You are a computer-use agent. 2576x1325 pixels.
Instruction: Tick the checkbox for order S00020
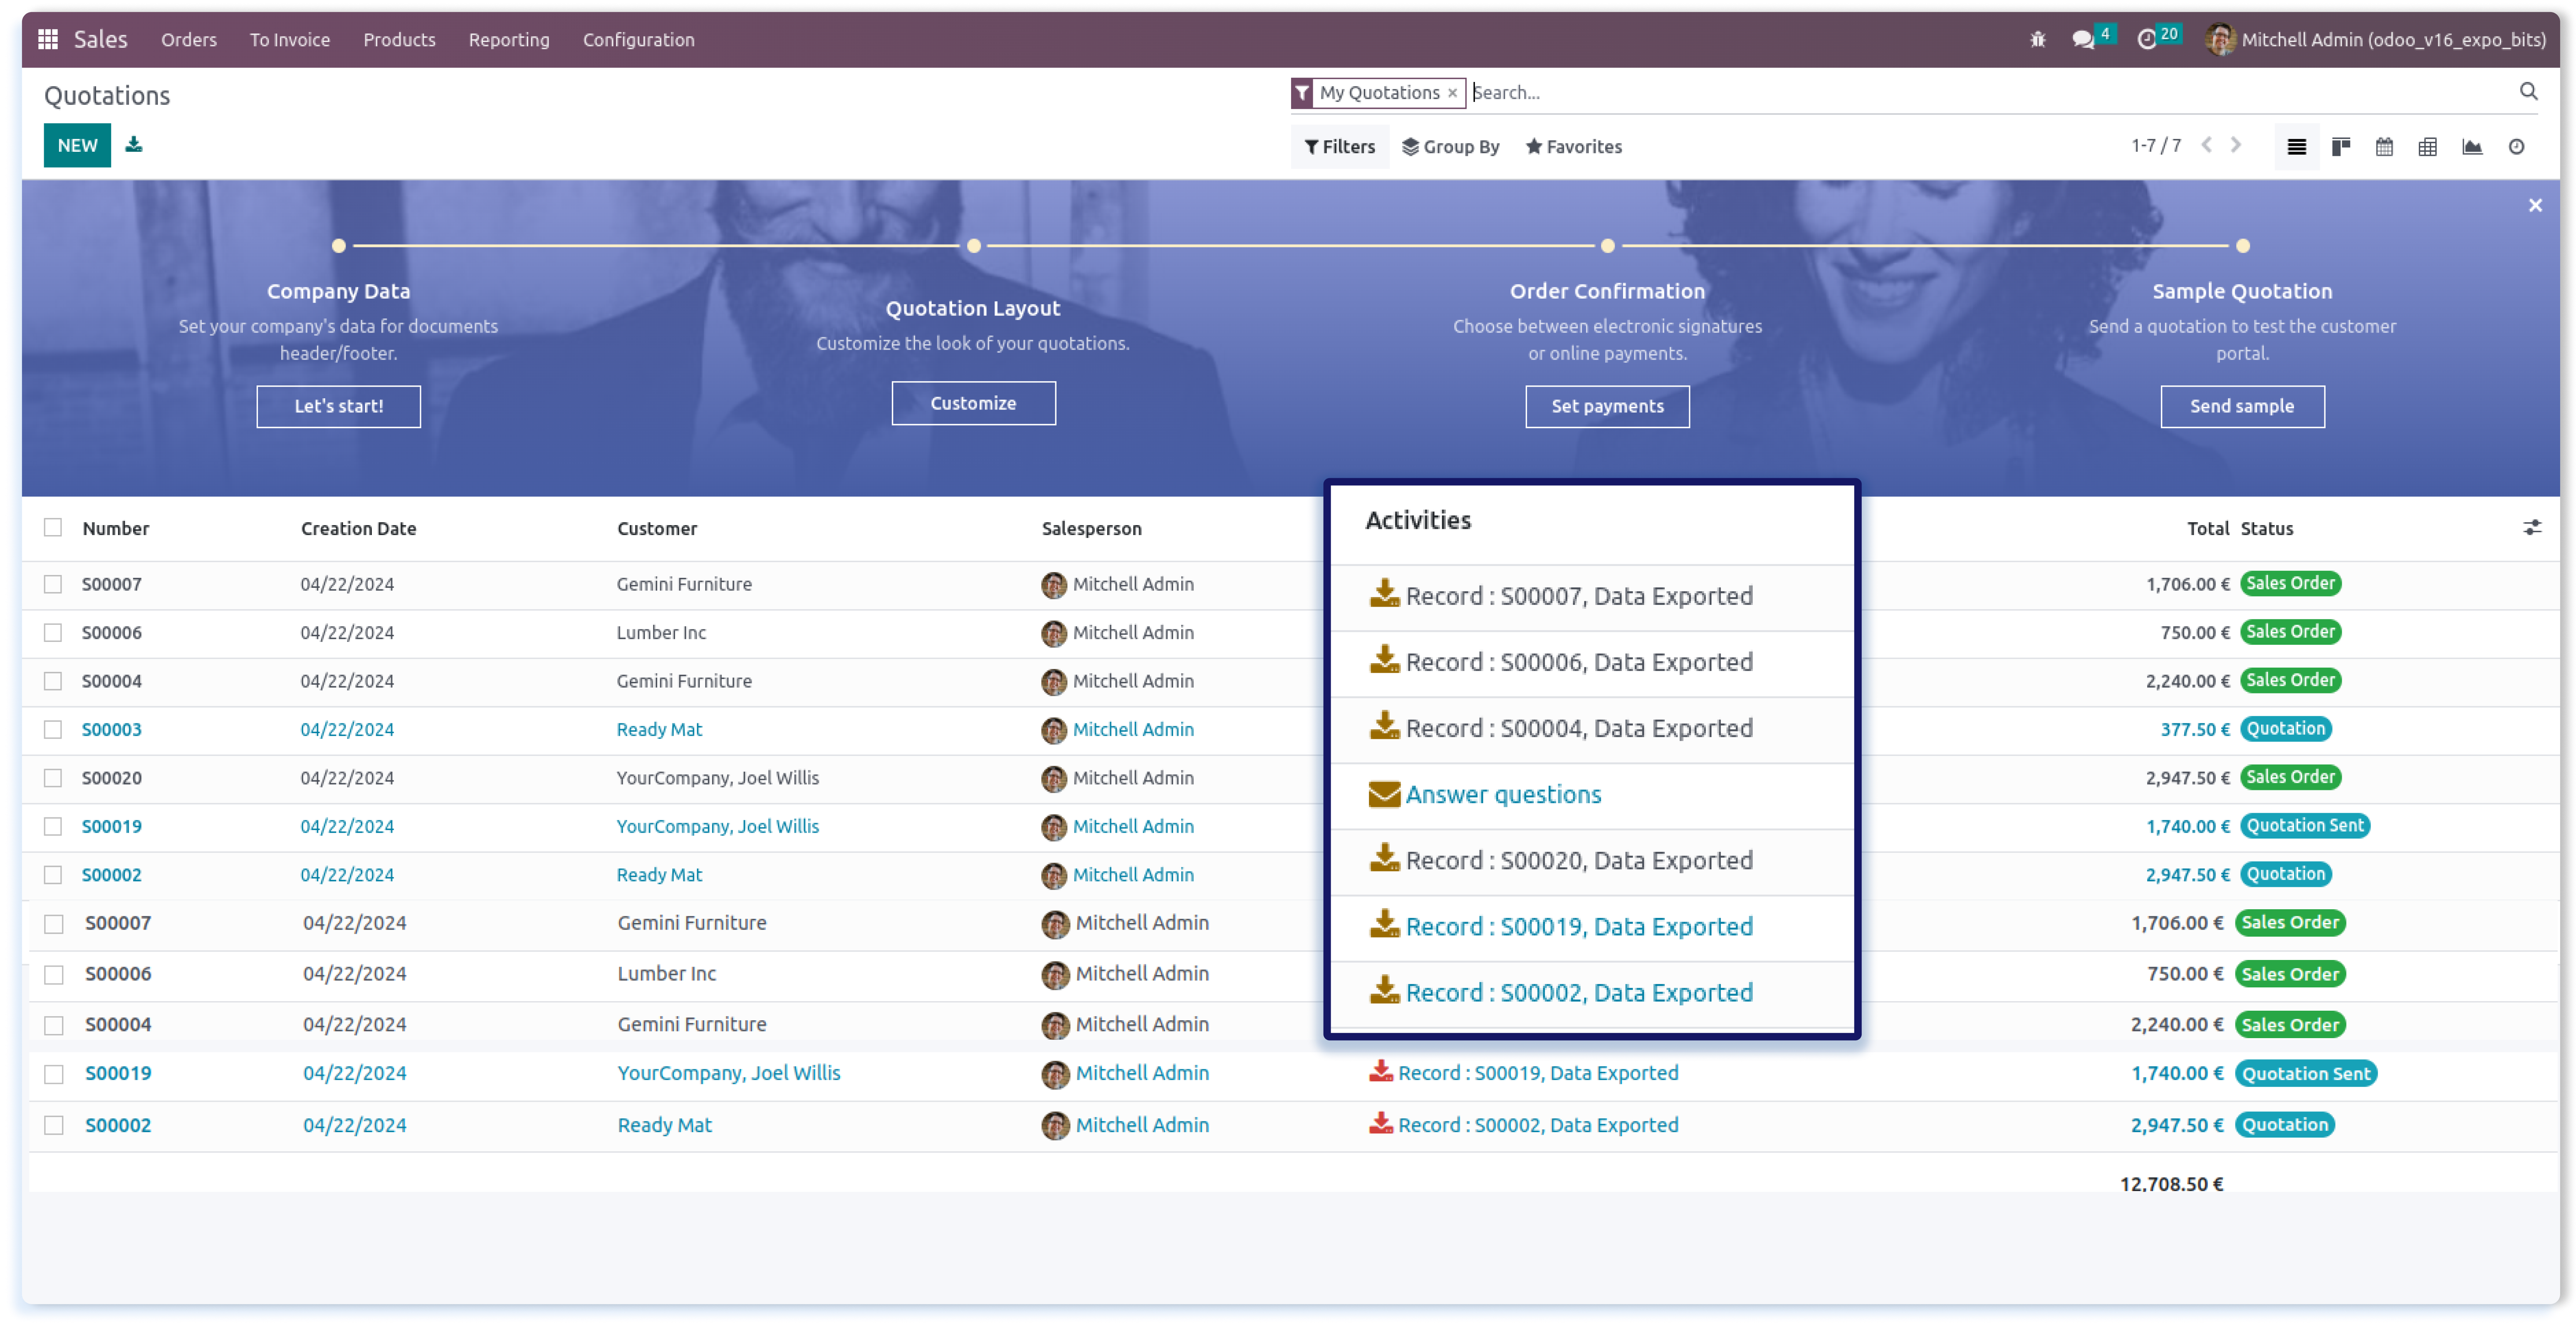tap(53, 777)
